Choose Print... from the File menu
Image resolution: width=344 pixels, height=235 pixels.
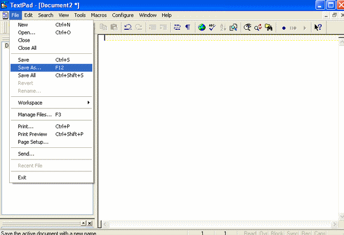[x=52, y=127]
